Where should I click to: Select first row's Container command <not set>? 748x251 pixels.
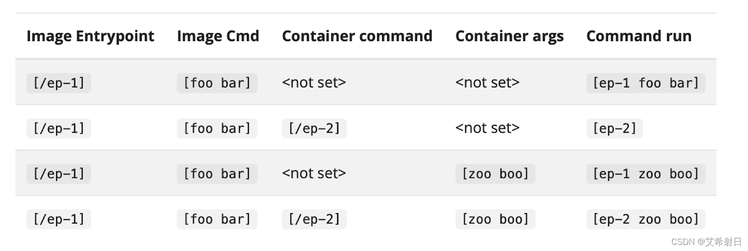(x=314, y=83)
